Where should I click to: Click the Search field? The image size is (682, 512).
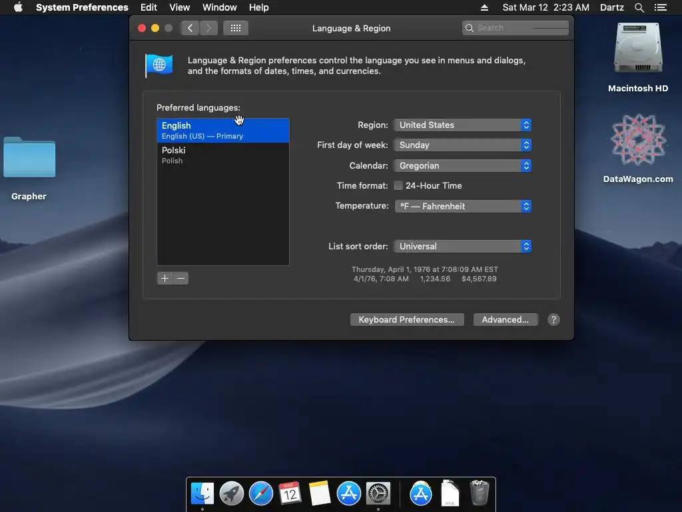(515, 28)
